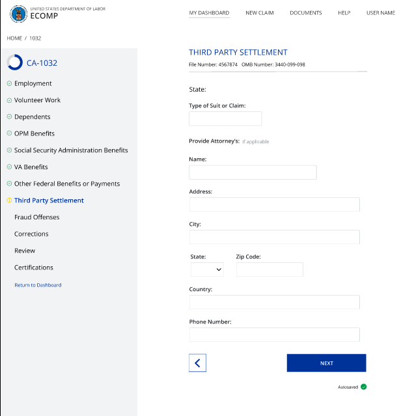The height and width of the screenshot is (416, 401).
Task: Click the green Autosaved checkmark icon
Action: (364, 387)
